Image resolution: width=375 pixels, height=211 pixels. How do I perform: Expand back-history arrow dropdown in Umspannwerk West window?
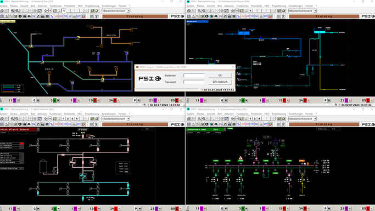237,118
